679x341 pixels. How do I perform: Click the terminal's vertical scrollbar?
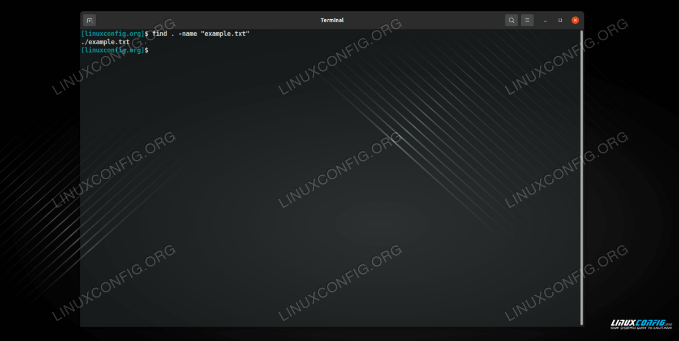581,170
